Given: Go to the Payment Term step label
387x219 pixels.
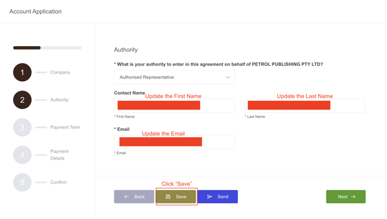Looking at the screenshot, I should [x=65, y=127].
